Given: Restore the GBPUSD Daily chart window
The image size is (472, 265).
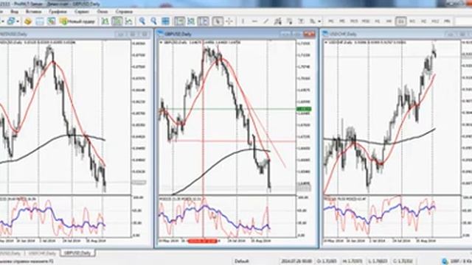Looking at the screenshot, I should (x=297, y=34).
